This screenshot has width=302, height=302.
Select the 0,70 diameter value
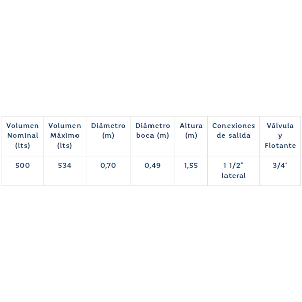(108, 165)
